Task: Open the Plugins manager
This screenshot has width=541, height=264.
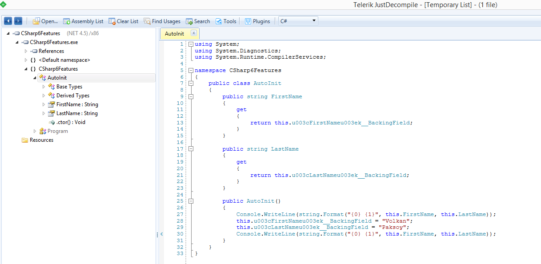Action: [x=257, y=20]
